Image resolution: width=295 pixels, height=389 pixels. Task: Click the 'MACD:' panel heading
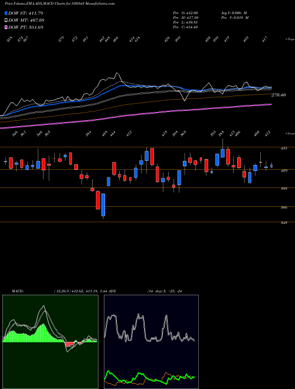coord(18,291)
